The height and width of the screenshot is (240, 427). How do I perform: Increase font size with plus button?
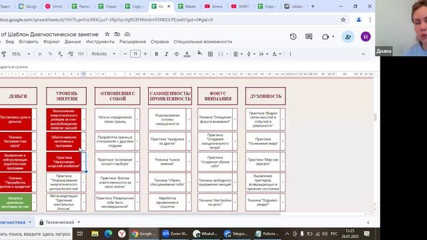[145, 54]
